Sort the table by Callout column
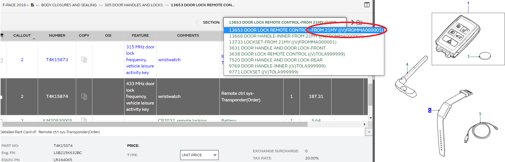The image size is (505, 162). (22, 36)
